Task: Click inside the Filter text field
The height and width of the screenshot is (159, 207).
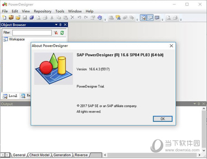Action: coord(32,33)
